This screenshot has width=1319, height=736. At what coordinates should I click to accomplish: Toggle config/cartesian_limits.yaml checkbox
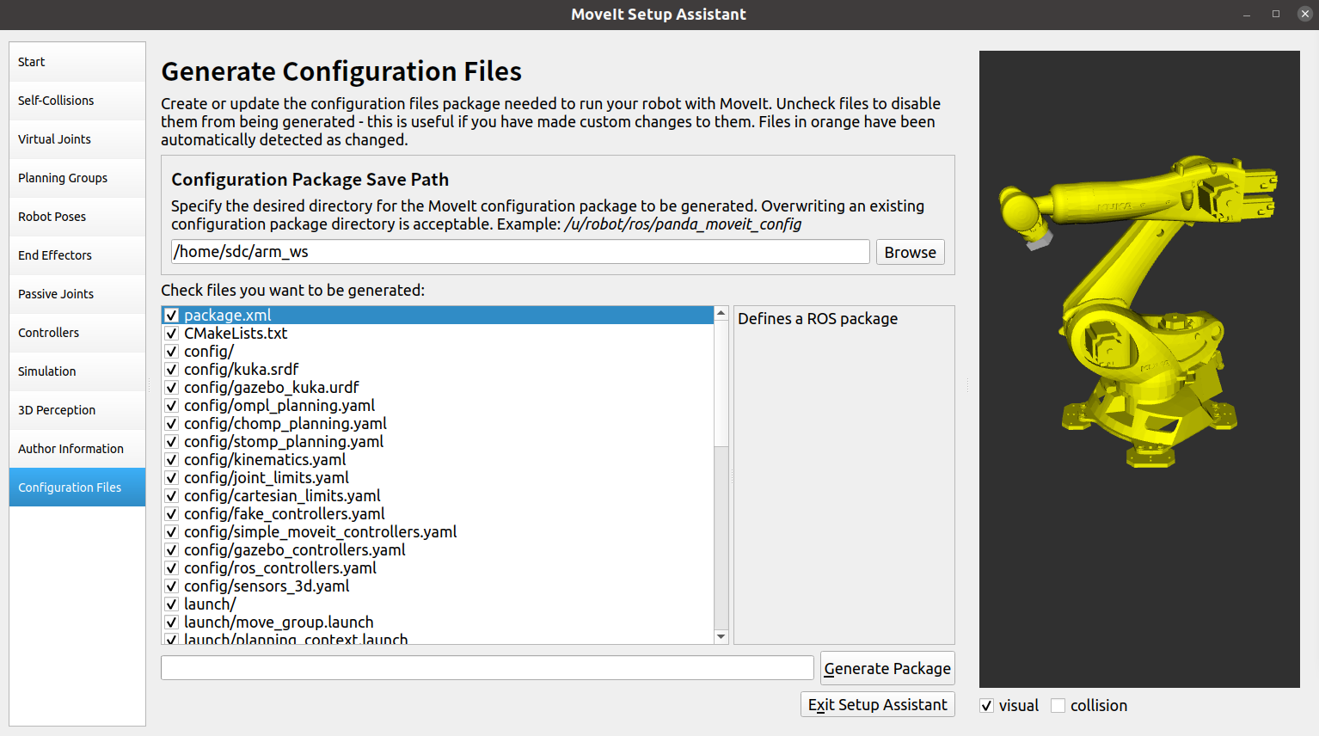tap(172, 496)
